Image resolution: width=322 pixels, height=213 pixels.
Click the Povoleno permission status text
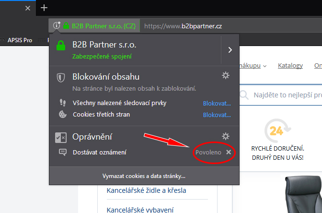208,153
